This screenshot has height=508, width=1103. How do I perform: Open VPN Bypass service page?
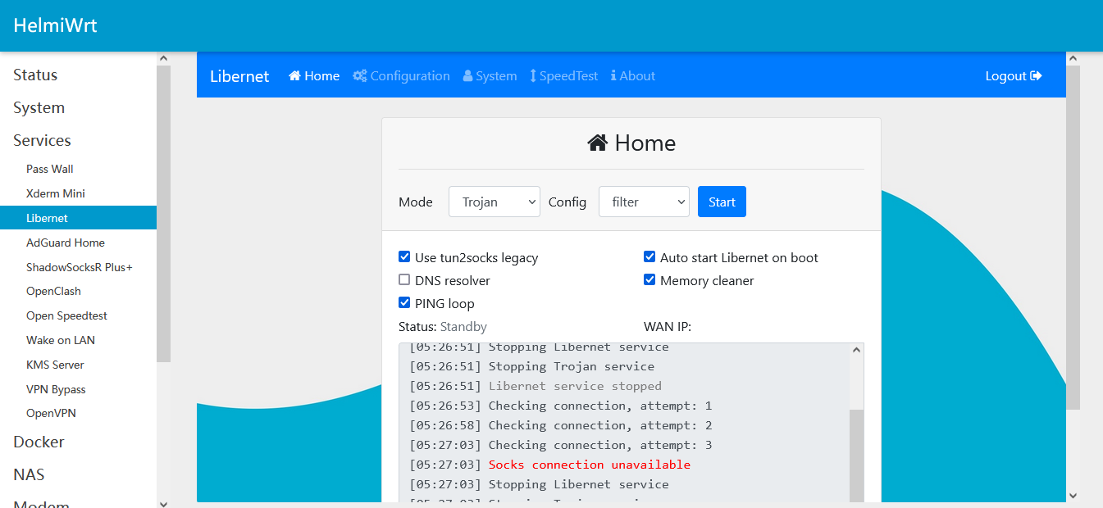tap(56, 389)
